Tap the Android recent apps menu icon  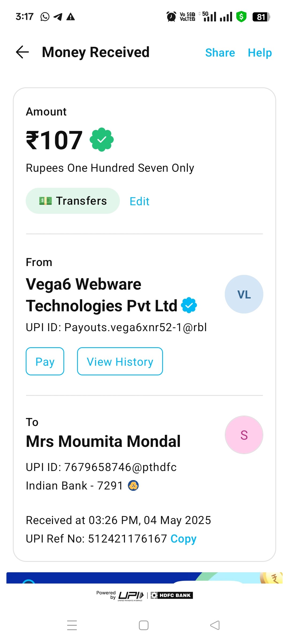point(72,625)
